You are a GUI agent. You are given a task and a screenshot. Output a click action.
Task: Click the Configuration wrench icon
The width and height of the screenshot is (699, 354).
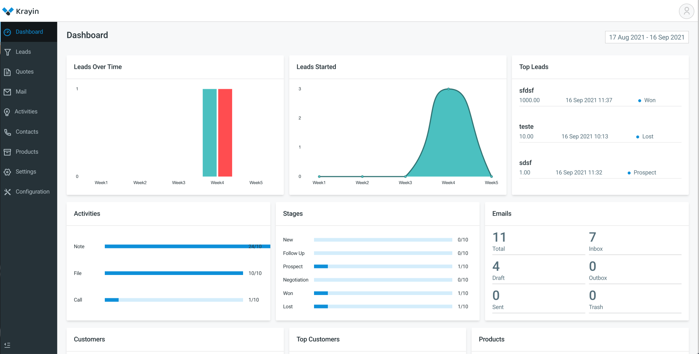coord(8,192)
